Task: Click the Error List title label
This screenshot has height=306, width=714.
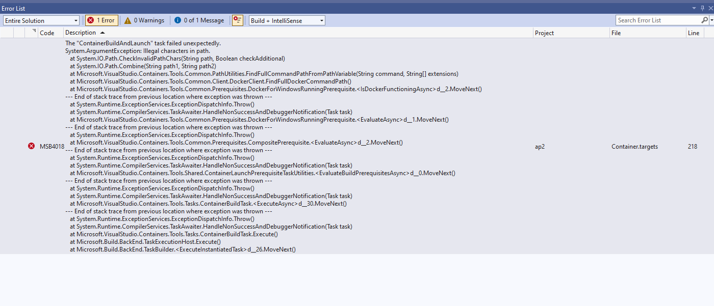Action: (13, 9)
